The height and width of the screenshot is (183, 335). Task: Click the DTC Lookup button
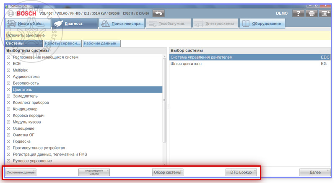241,172
